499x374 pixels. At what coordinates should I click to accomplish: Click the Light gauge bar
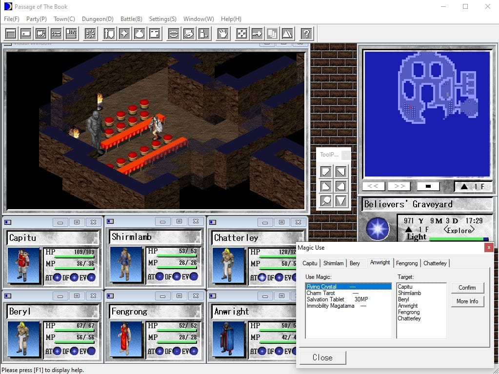click(458, 239)
